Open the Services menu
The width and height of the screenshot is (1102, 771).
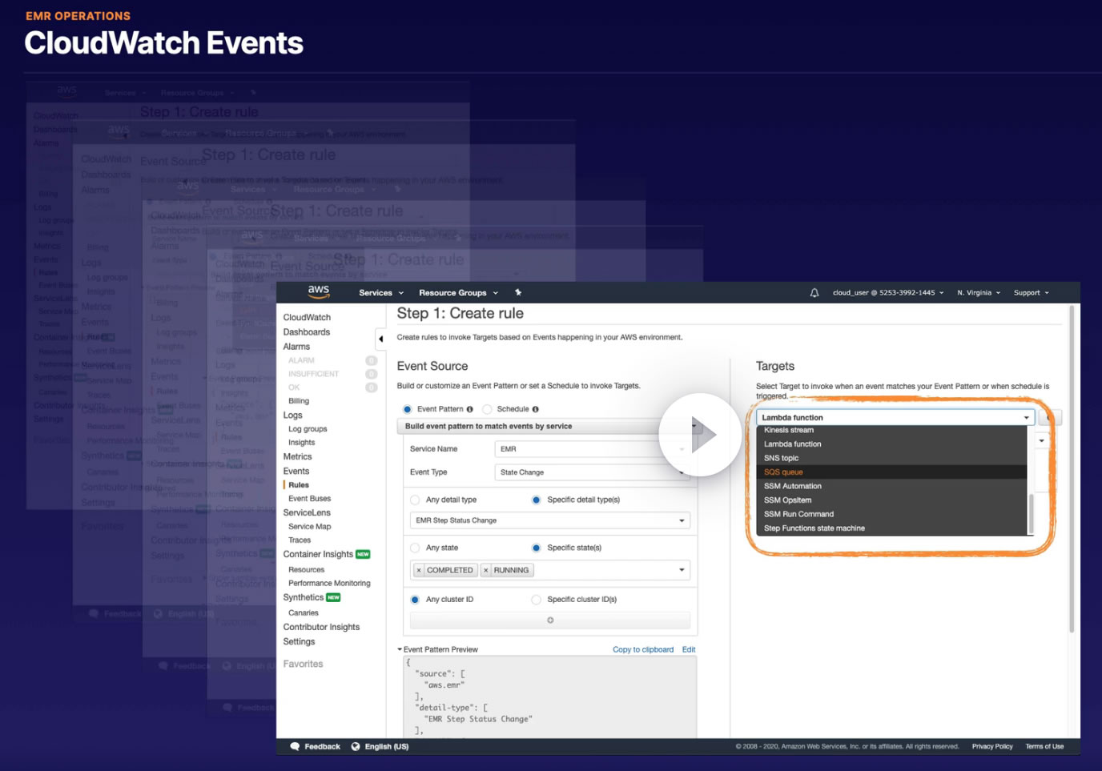[x=381, y=293]
